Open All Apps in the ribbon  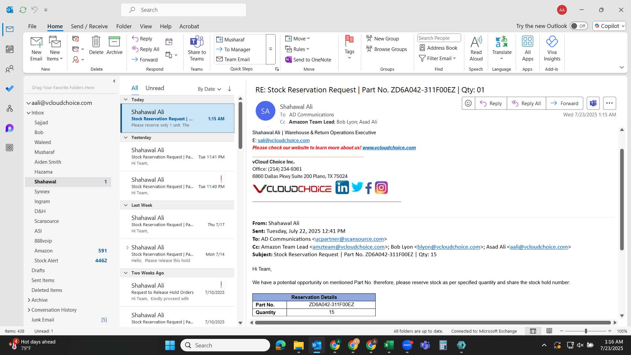click(527, 49)
